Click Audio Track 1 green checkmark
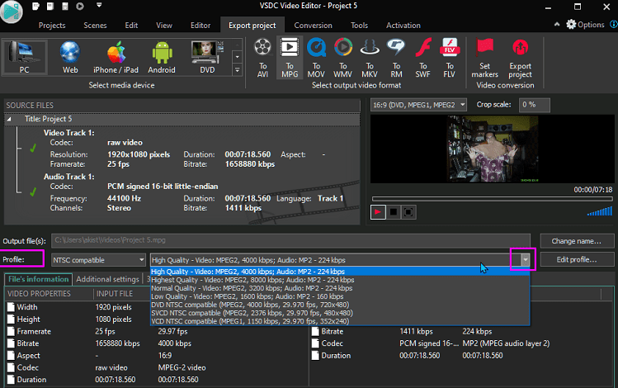Image resolution: width=618 pixels, height=388 pixels. click(x=33, y=192)
